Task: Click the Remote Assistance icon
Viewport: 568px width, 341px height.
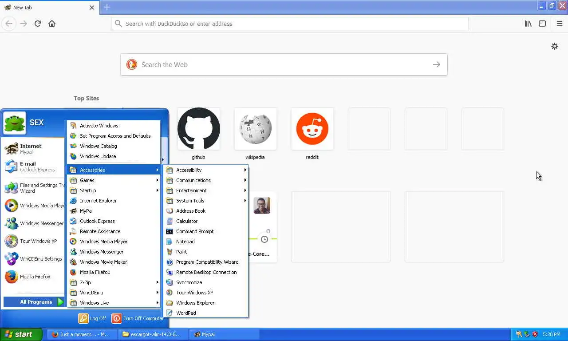Action: click(x=73, y=231)
